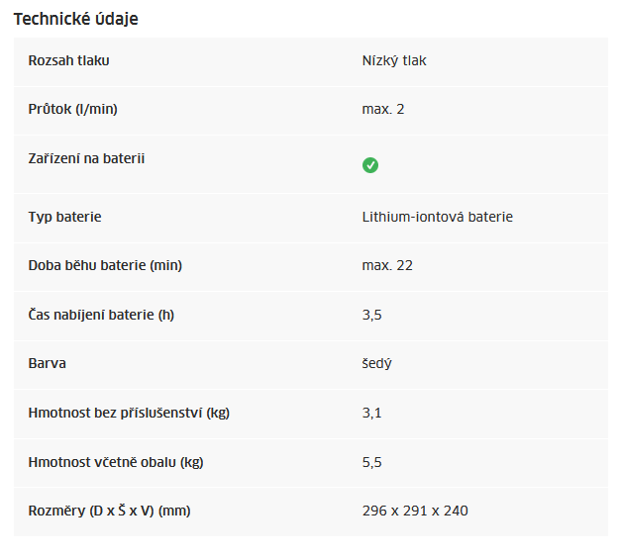Select the 3,5 charging time value
This screenshot has width=620, height=560.
click(x=372, y=316)
